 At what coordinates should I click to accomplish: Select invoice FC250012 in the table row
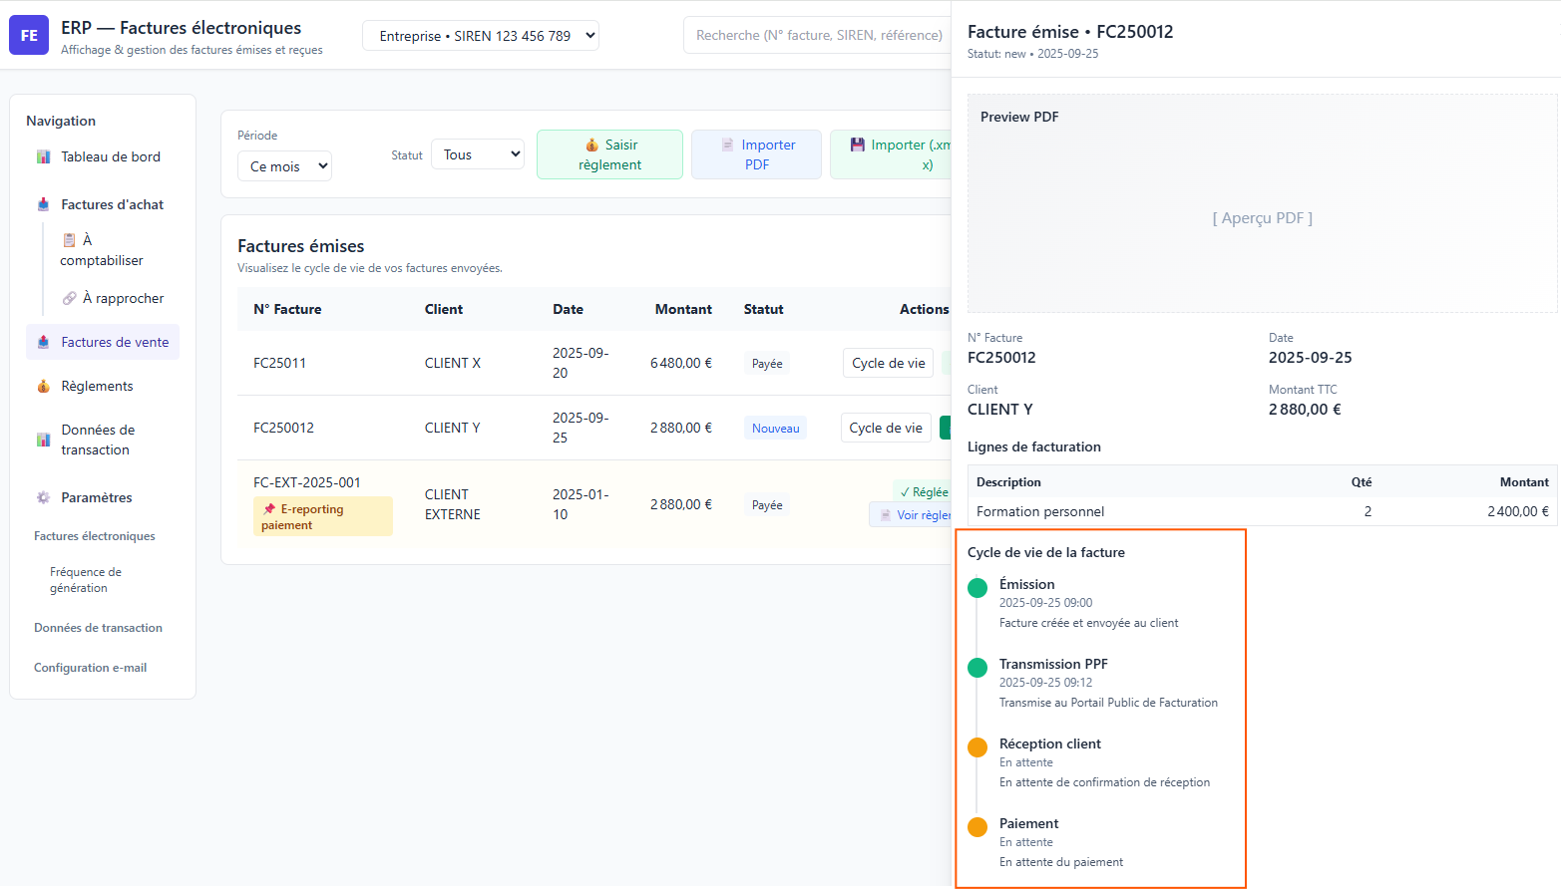point(283,428)
